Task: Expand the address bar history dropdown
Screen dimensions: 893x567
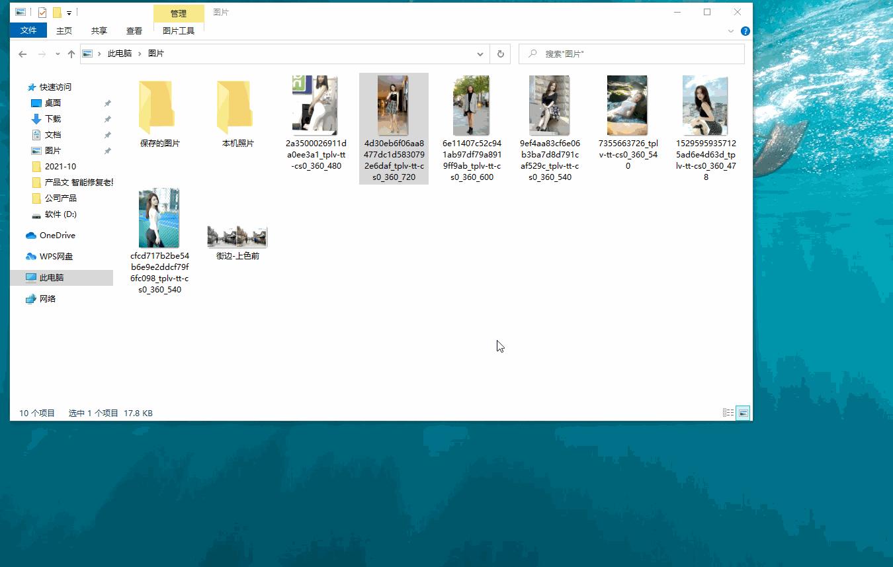Action: (480, 54)
